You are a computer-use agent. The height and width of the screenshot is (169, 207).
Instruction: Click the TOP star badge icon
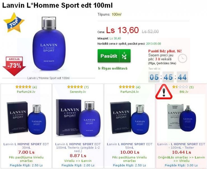(14, 23)
